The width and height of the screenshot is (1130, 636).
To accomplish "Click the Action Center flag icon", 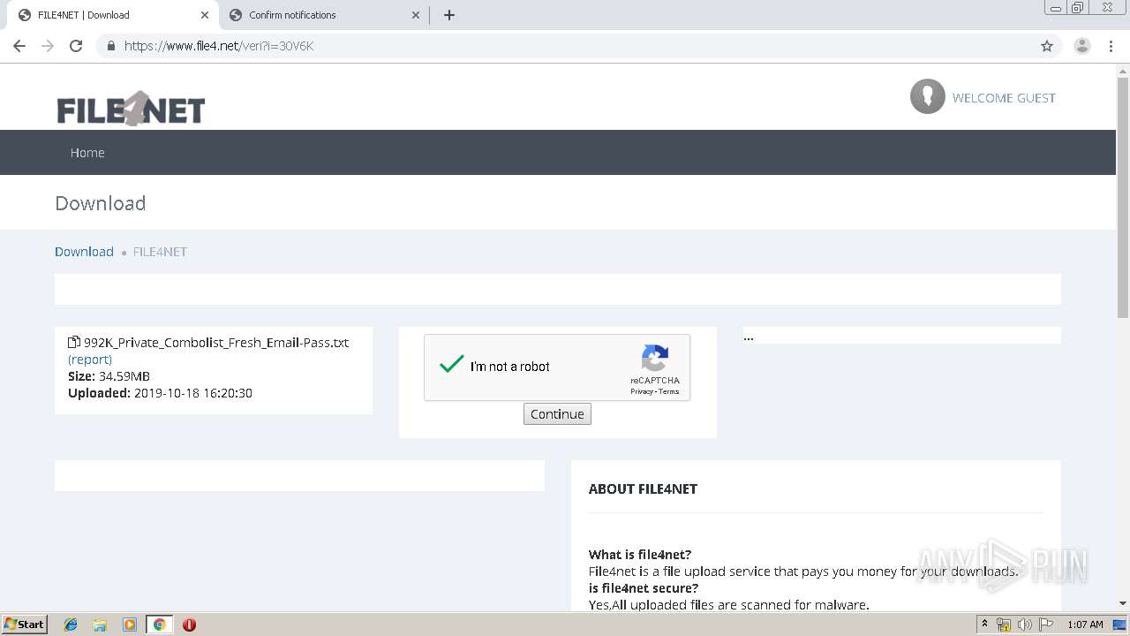I will (1046, 625).
